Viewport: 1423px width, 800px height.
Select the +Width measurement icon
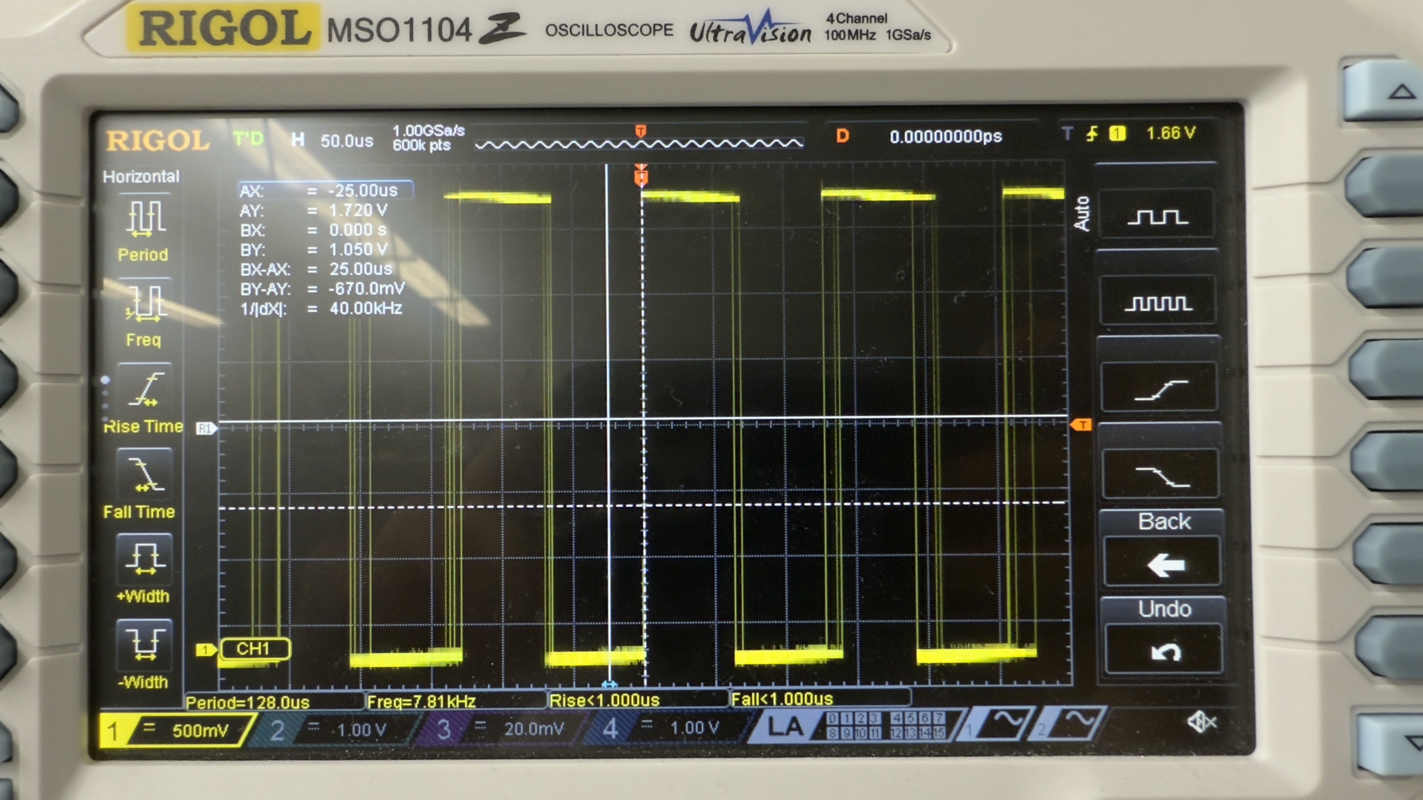click(x=145, y=559)
